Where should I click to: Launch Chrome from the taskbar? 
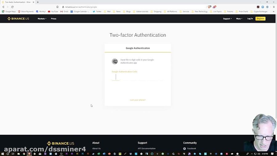pyautogui.click(x=24, y=154)
